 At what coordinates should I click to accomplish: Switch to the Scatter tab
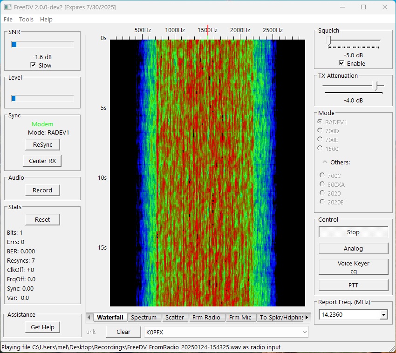click(x=175, y=318)
